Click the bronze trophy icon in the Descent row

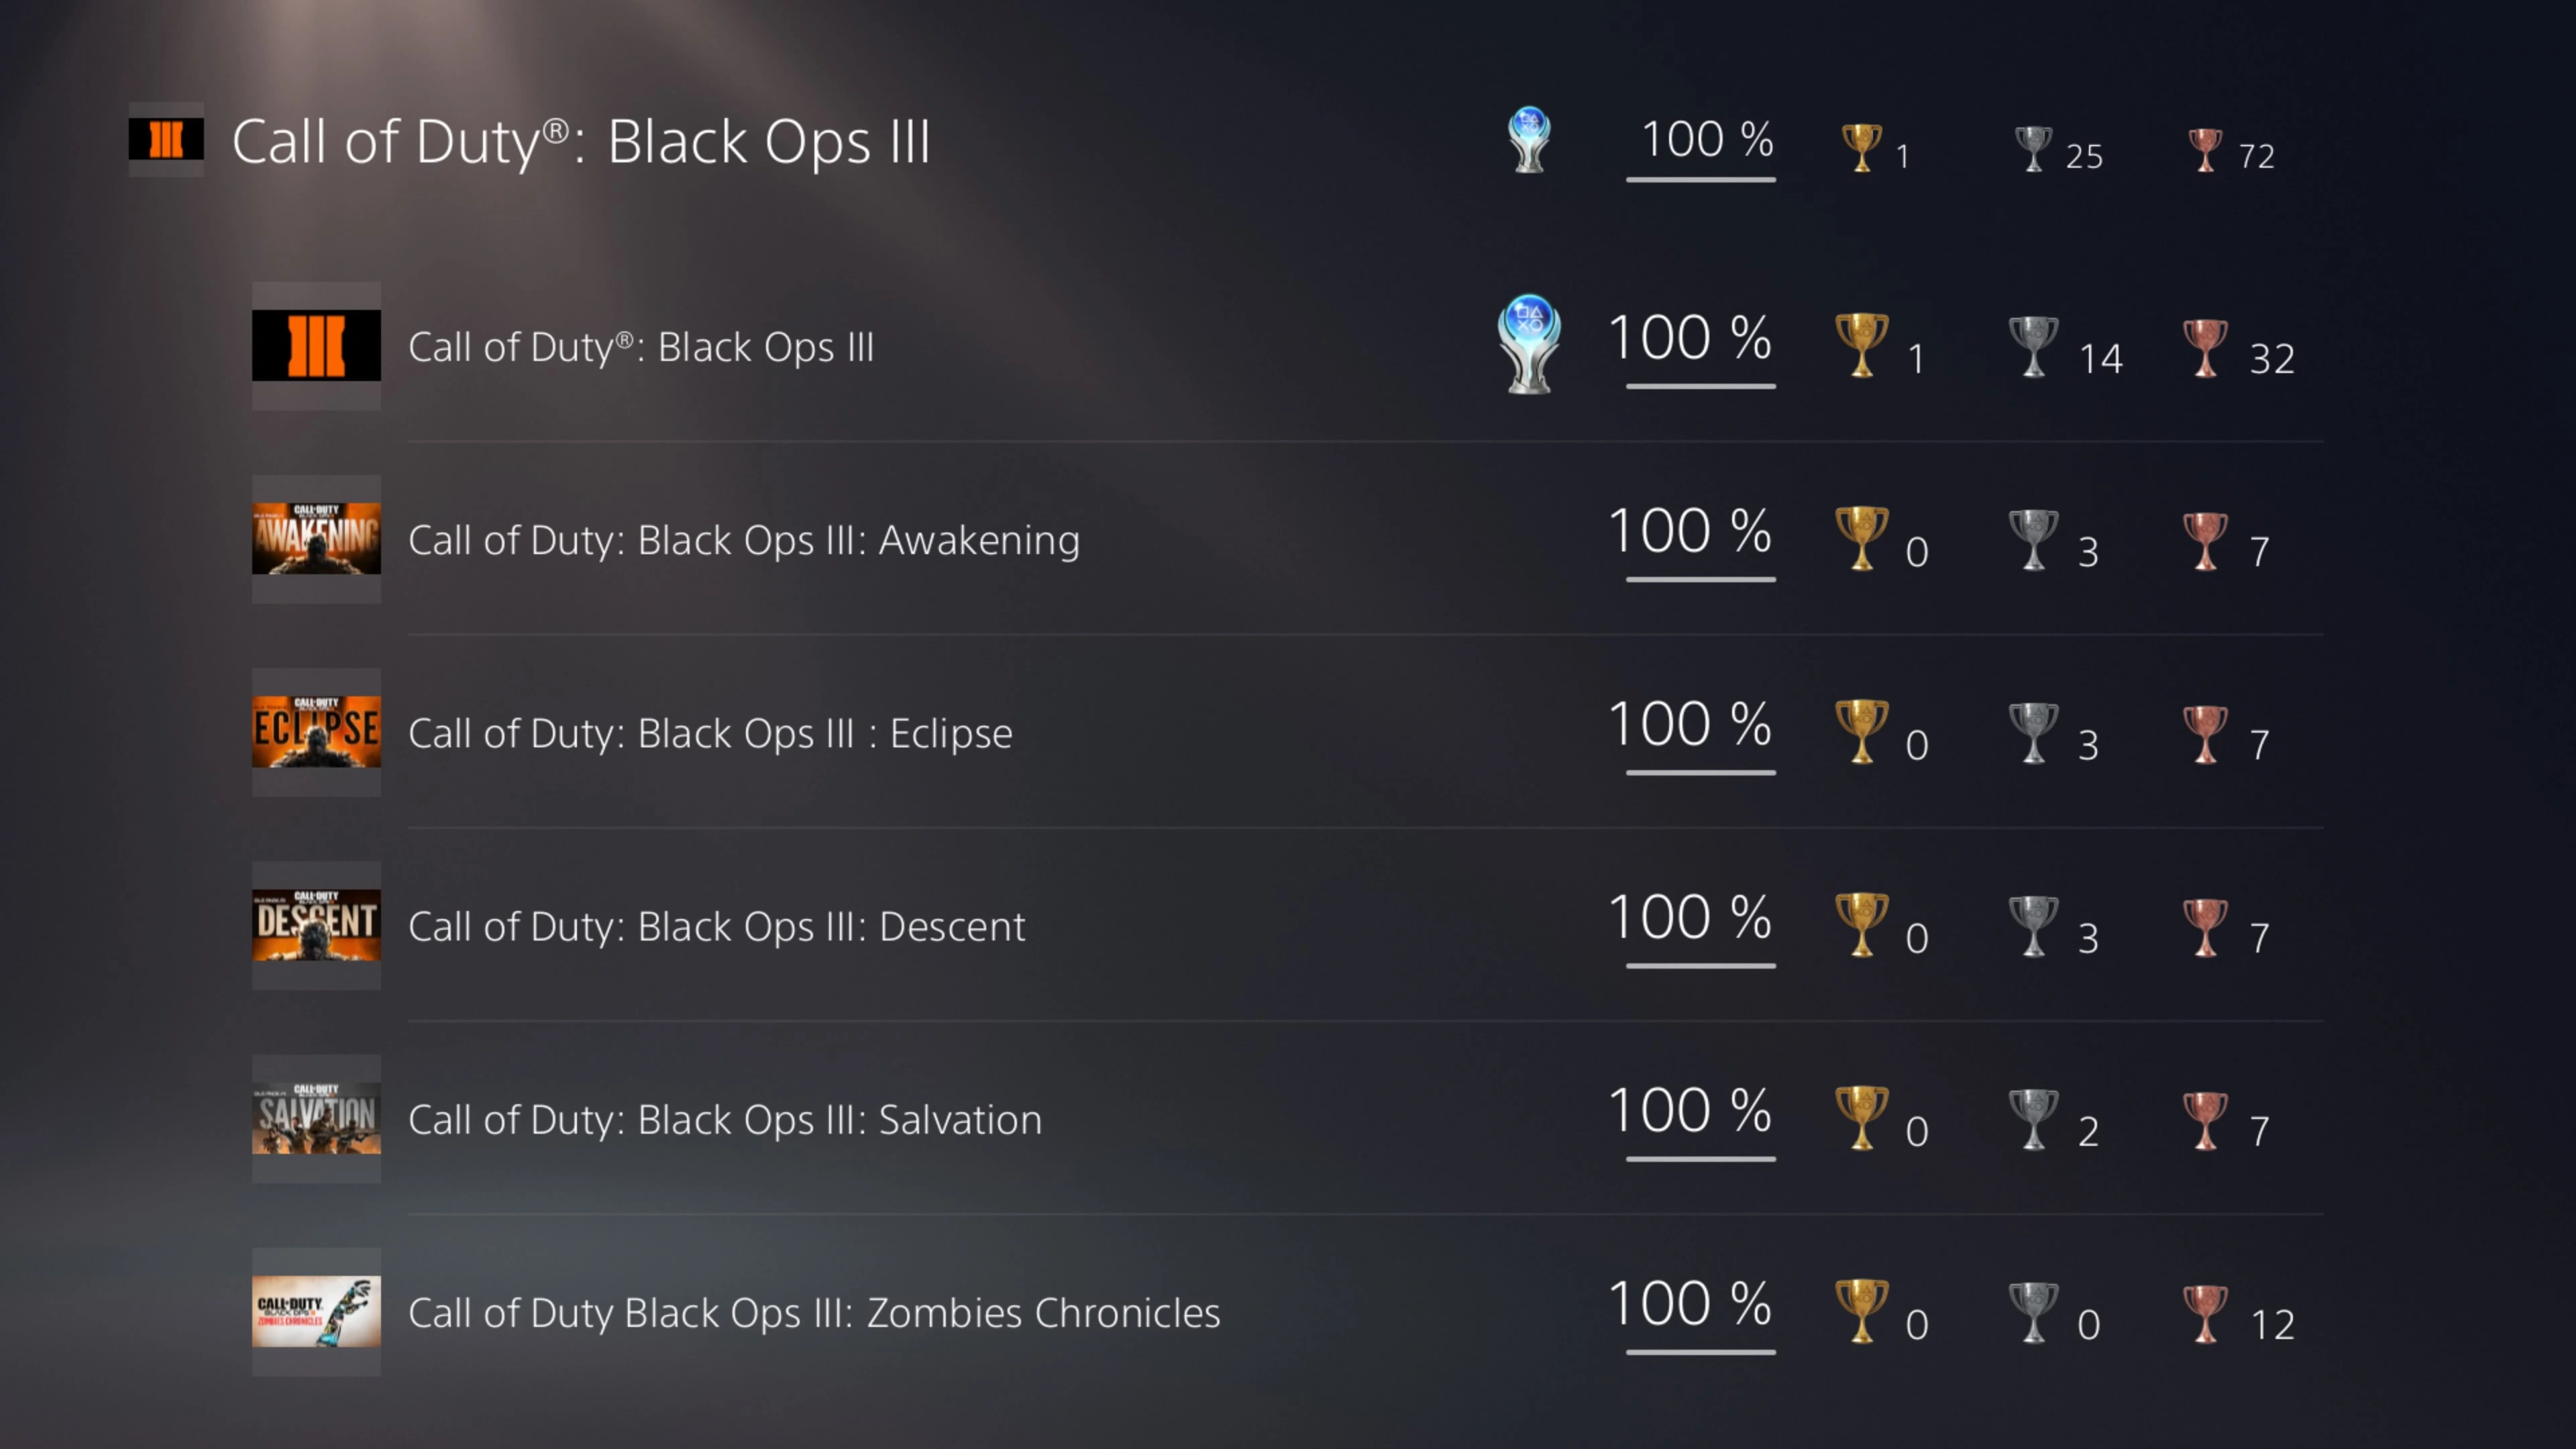pyautogui.click(x=2204, y=926)
